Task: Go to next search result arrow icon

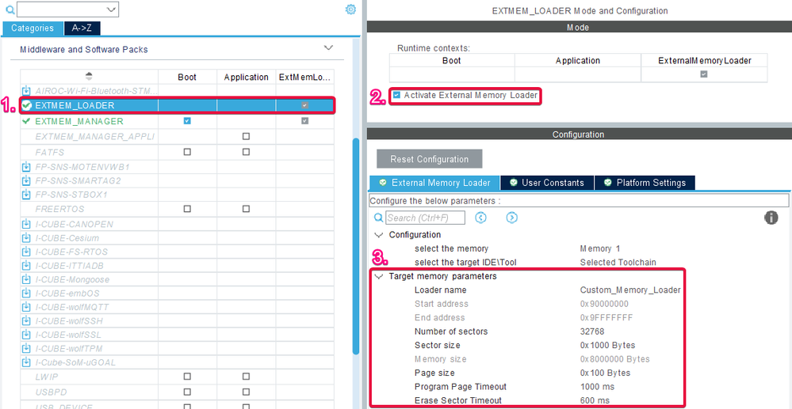Action: click(x=511, y=218)
